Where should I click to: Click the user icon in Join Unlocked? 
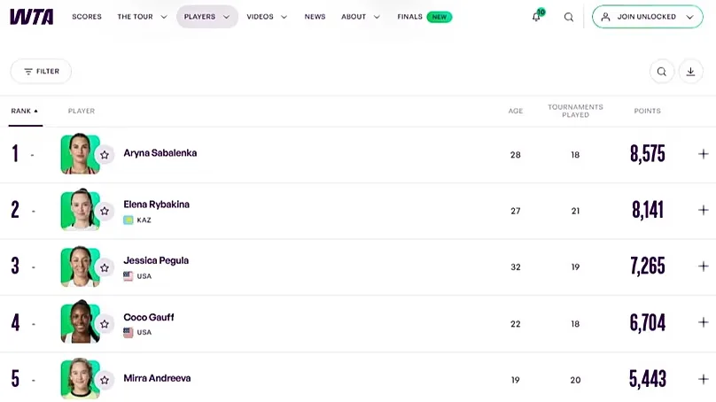tap(605, 17)
